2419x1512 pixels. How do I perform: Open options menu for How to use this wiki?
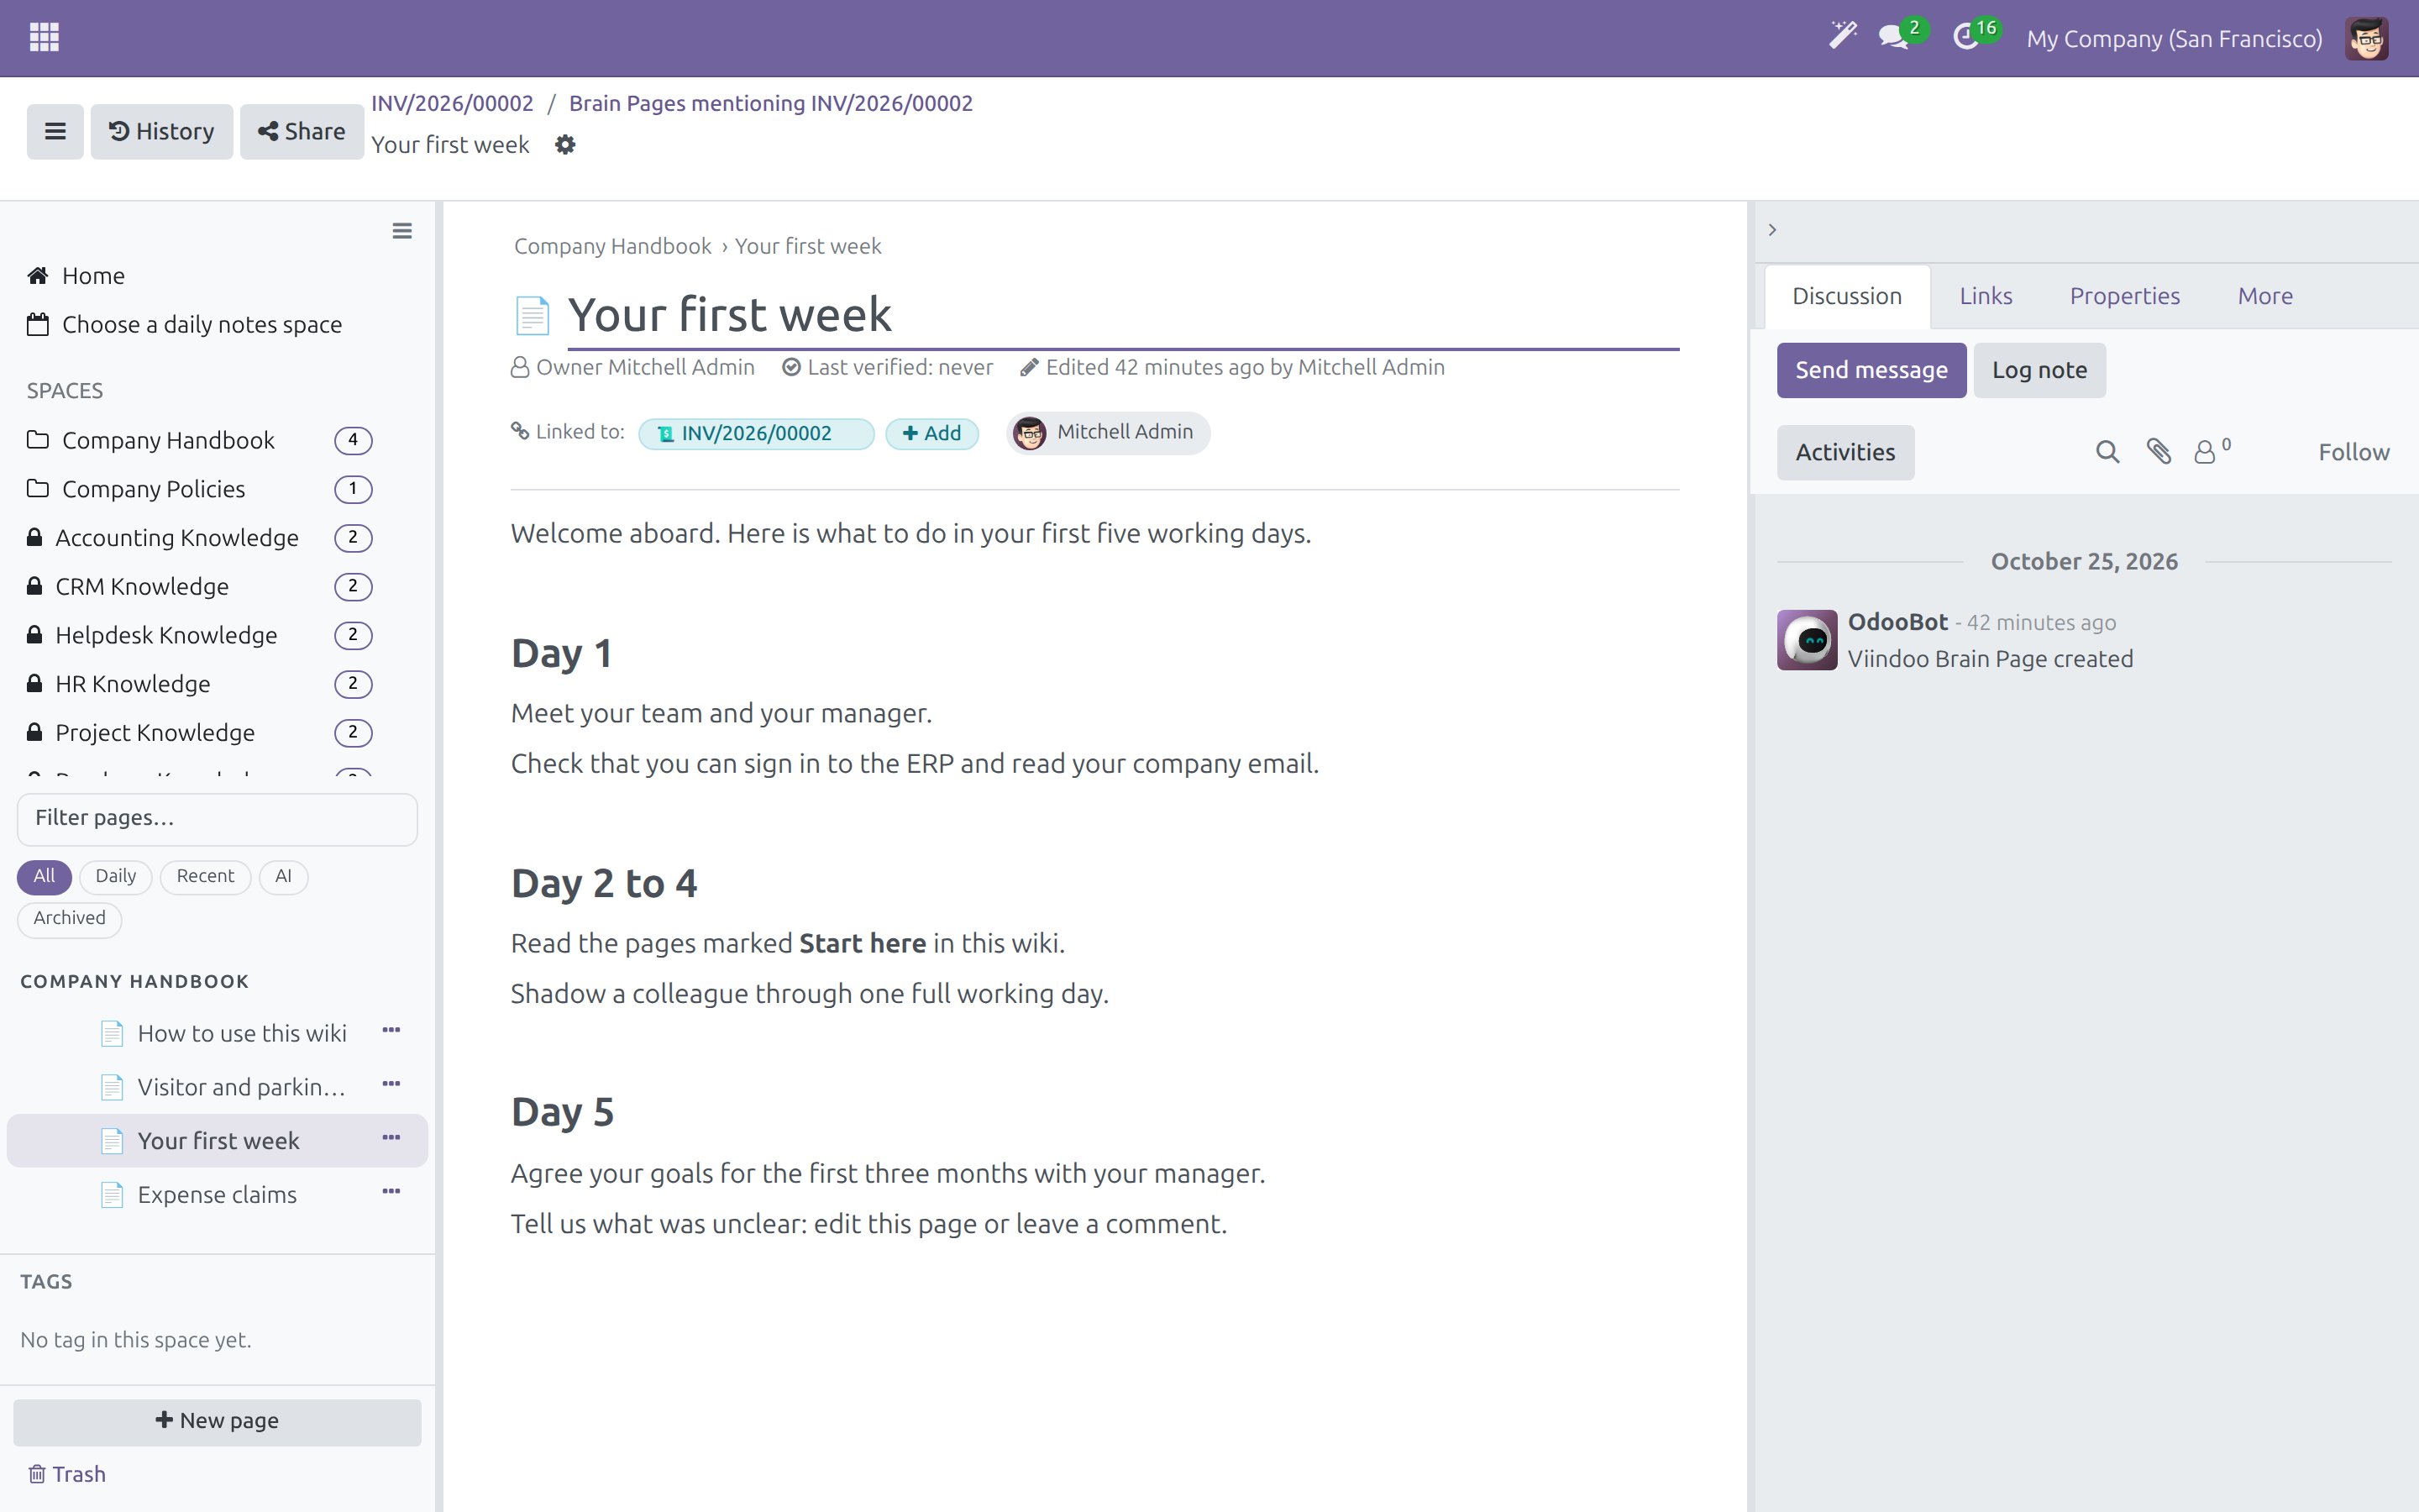point(391,1031)
